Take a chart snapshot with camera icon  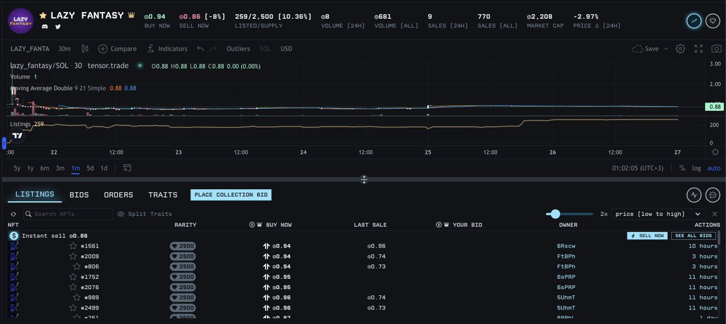coord(716,49)
